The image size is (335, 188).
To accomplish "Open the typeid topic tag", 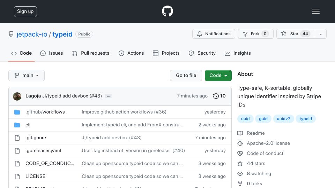I will (306, 119).
